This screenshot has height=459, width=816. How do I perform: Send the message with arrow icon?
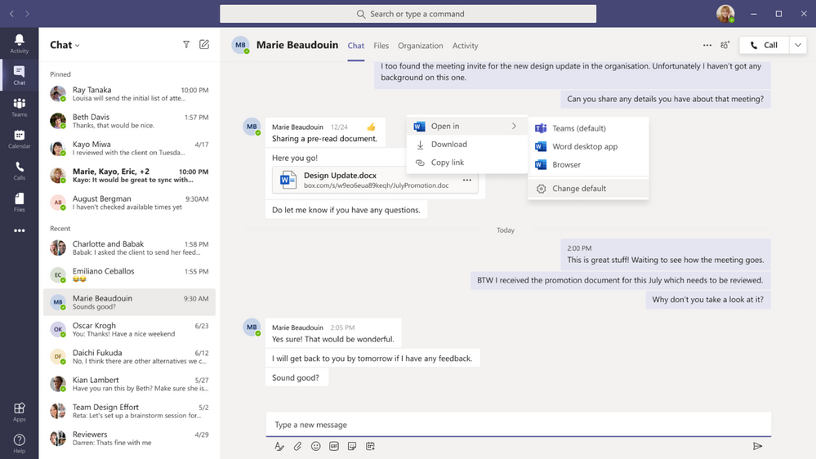(757, 446)
